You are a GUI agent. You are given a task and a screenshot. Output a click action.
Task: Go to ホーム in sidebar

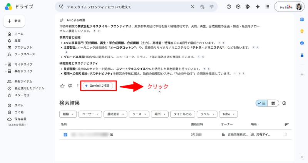pyautogui.click(x=19, y=34)
